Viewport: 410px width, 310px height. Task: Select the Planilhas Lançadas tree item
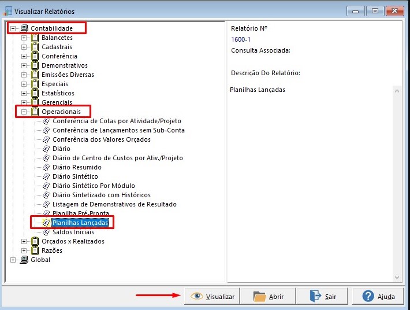80,223
